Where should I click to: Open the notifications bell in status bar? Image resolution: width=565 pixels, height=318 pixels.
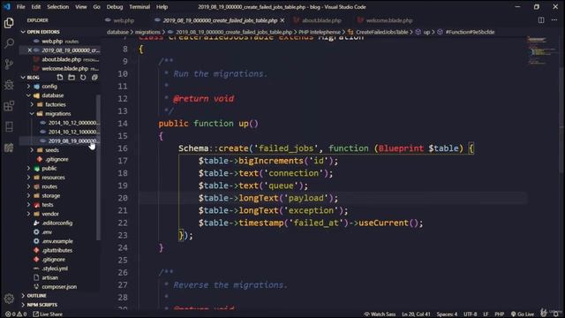556,314
